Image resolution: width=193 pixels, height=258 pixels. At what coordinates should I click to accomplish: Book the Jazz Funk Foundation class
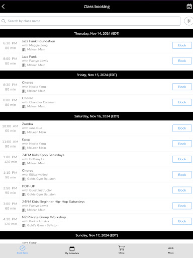(x=182, y=45)
